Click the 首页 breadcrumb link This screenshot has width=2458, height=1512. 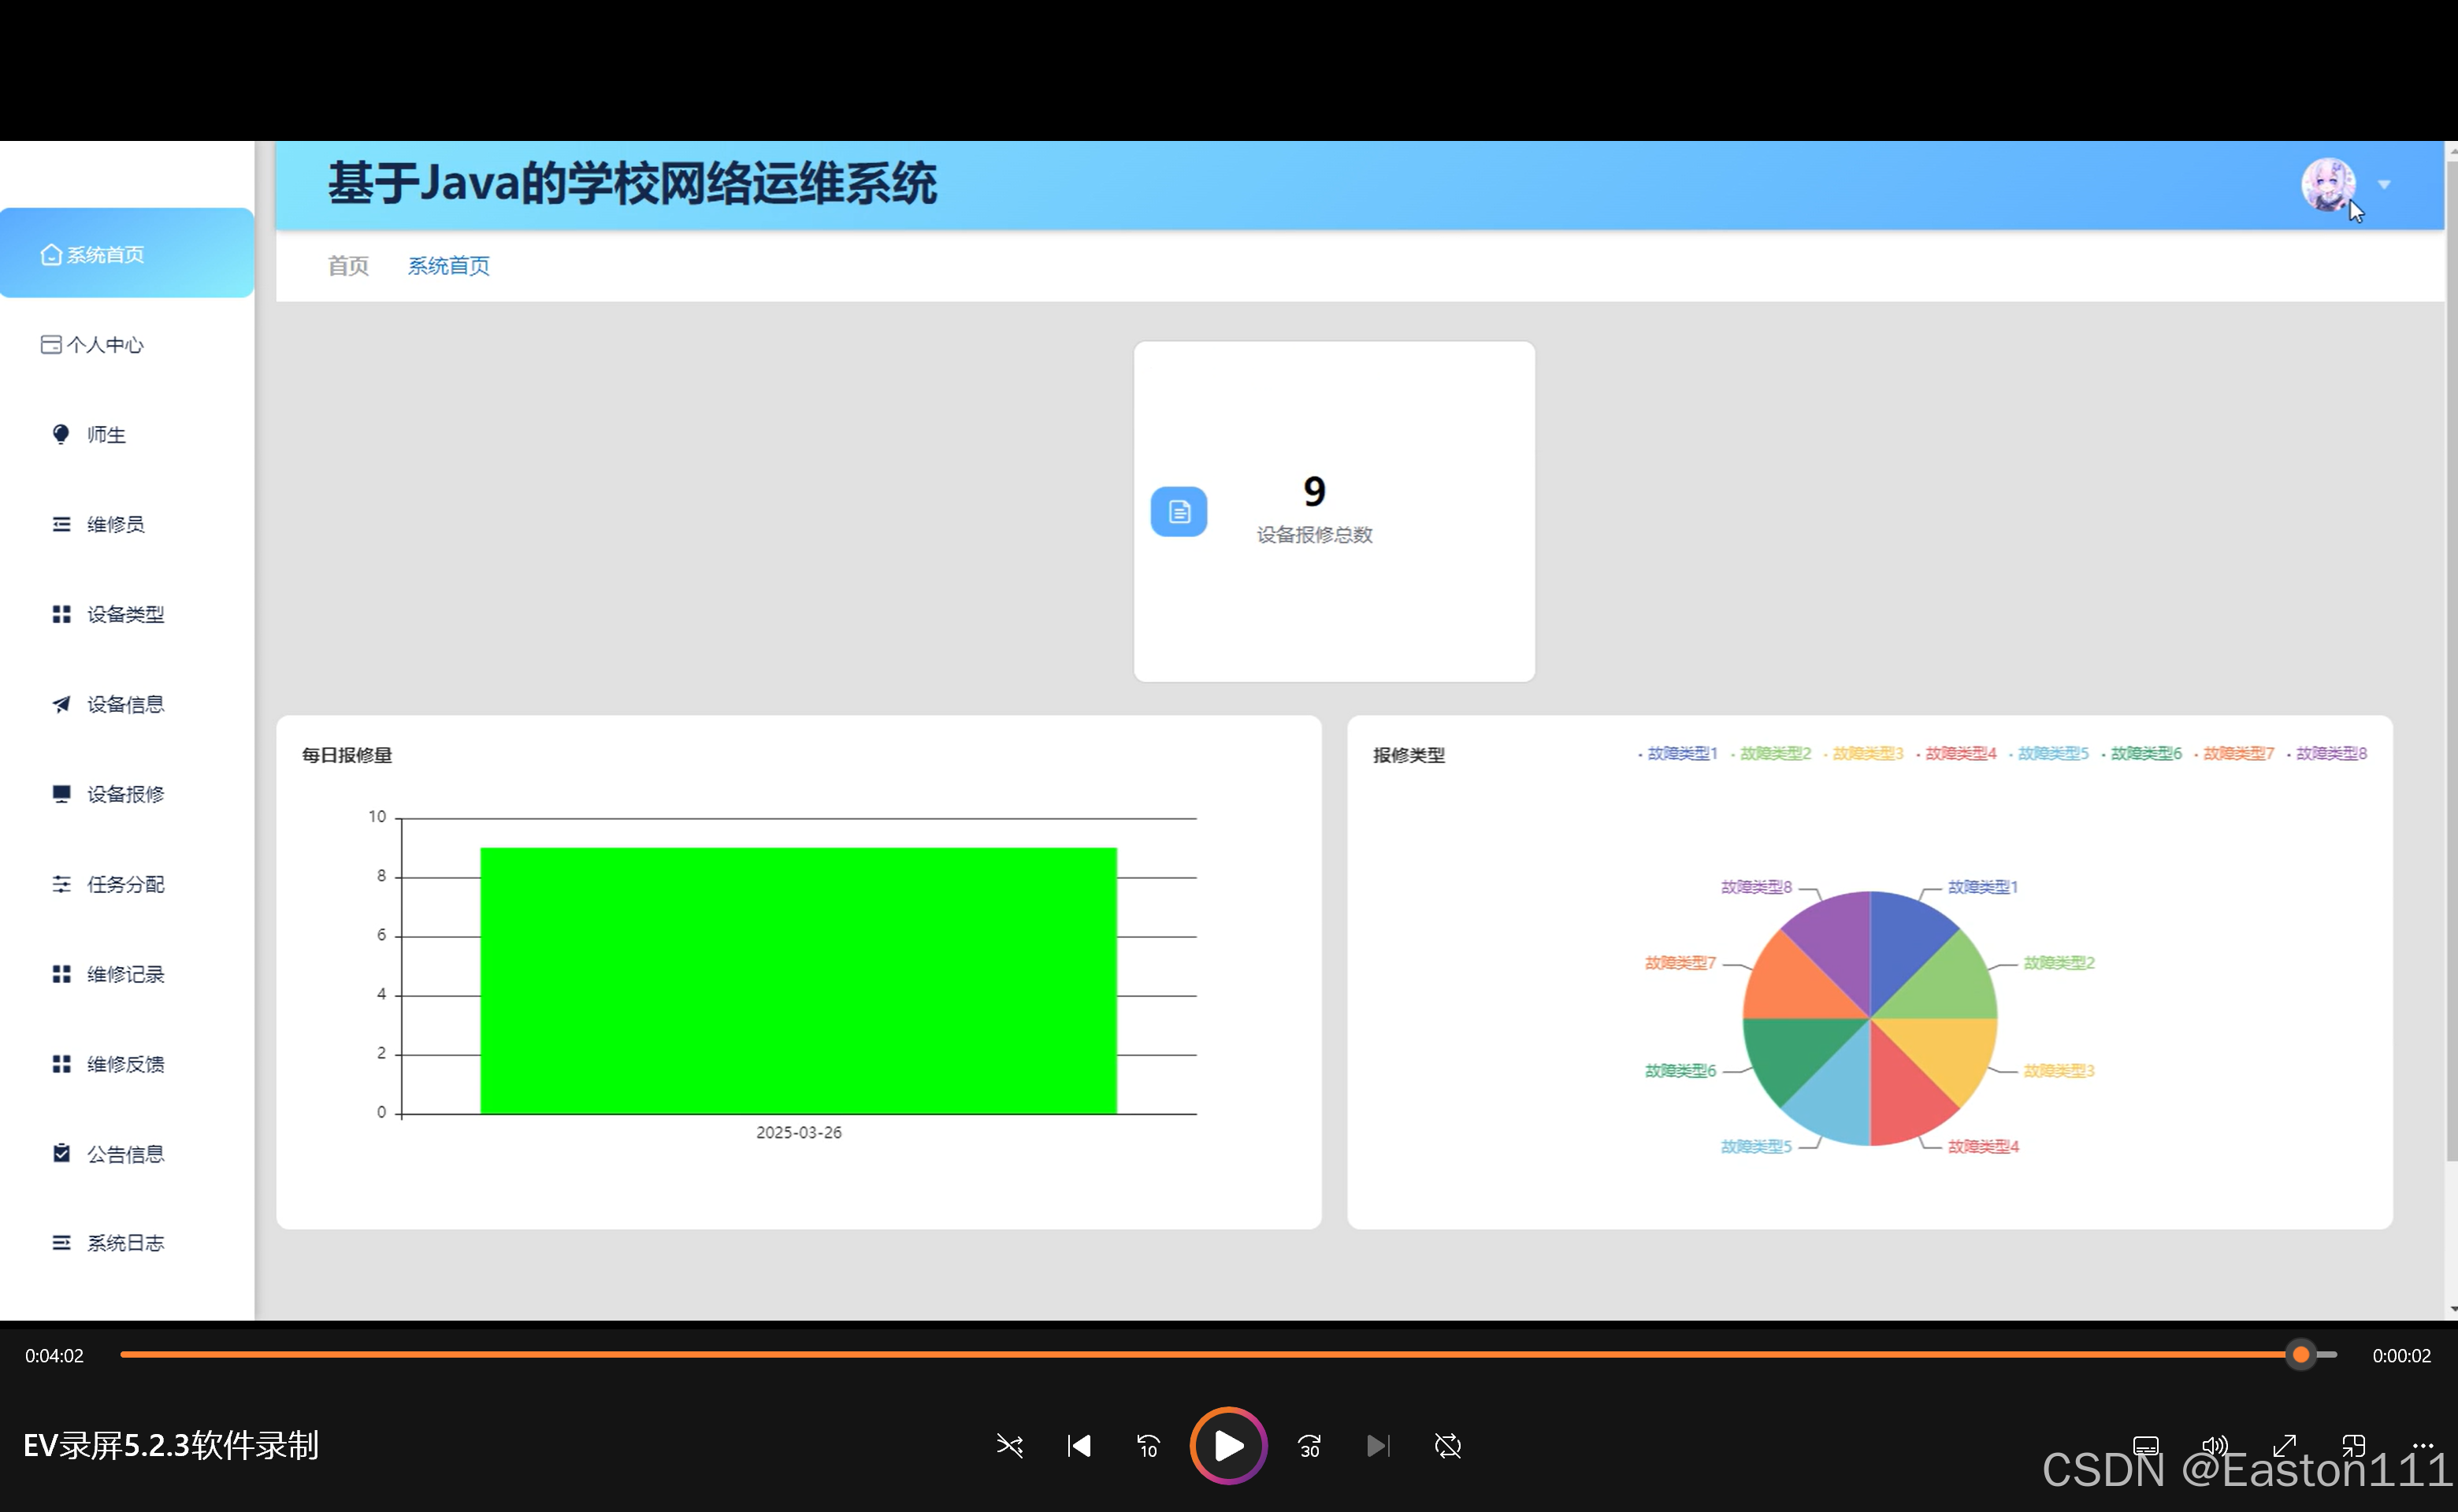coord(348,266)
